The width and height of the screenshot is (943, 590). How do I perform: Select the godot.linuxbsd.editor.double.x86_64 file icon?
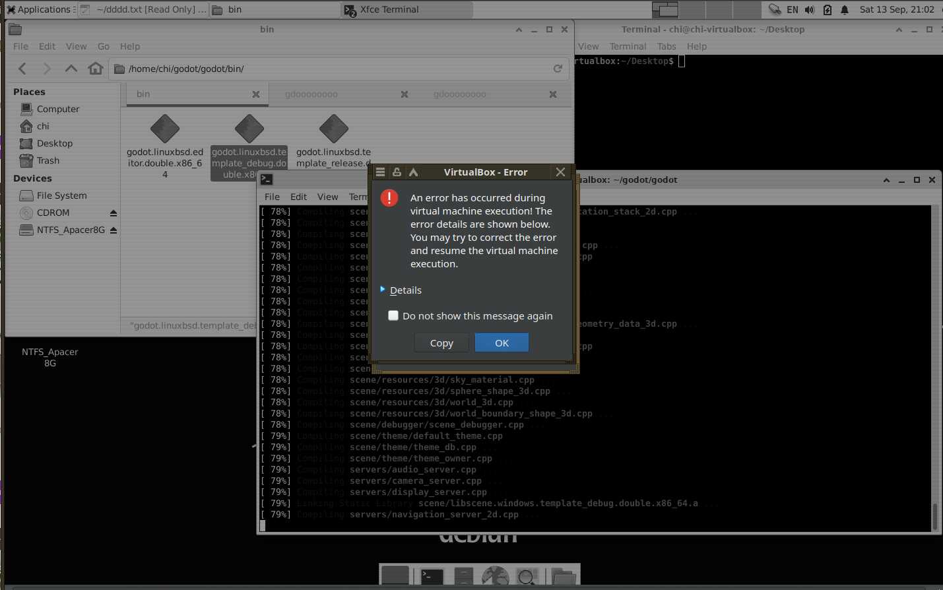coord(165,129)
